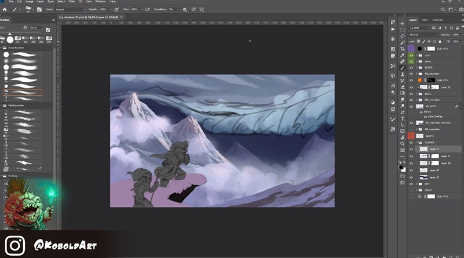
Task: Hide the SKY group
Action: [x=411, y=184]
